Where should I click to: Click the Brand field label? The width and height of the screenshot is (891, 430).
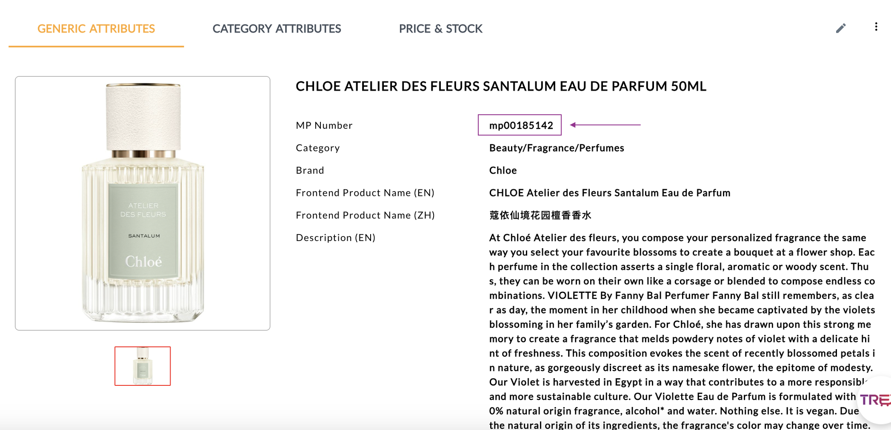tap(310, 170)
